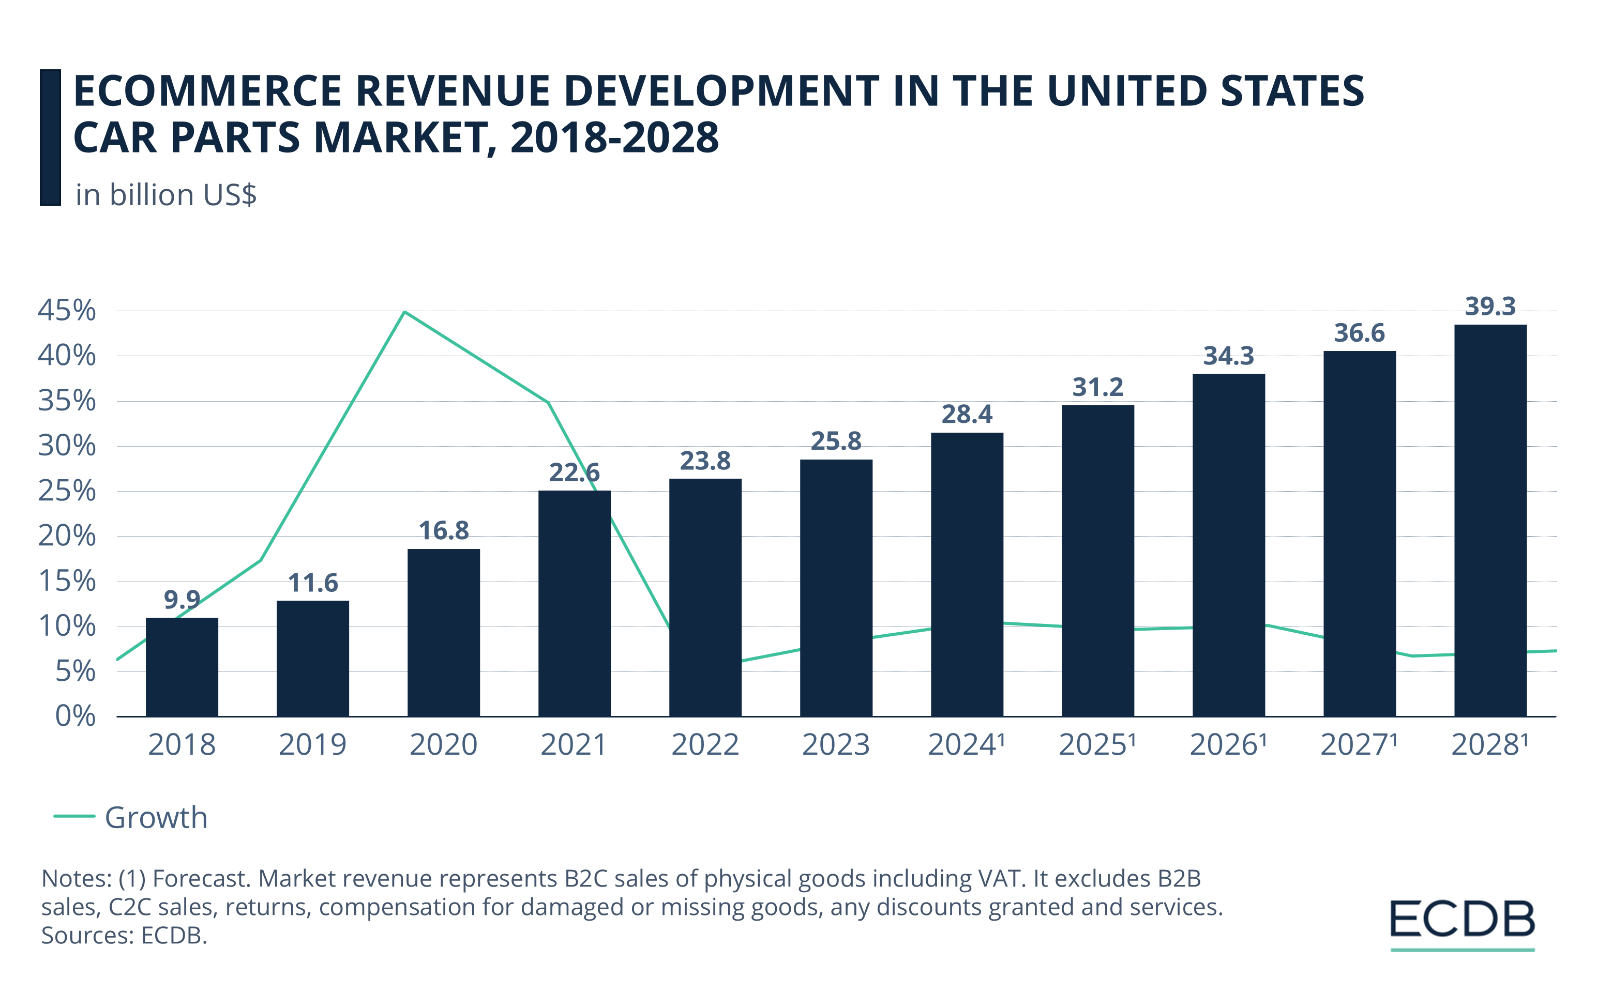Select the 2023 bar labeled 25.8
Screen dimensions: 1597x1008
tap(836, 588)
